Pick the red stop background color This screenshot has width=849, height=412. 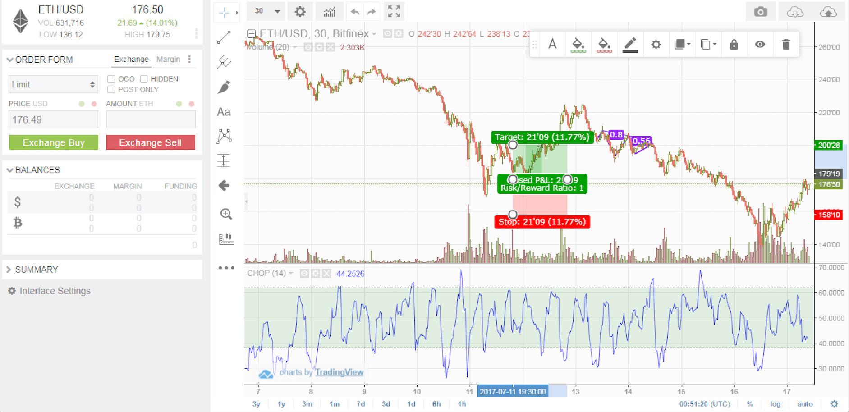pyautogui.click(x=604, y=44)
